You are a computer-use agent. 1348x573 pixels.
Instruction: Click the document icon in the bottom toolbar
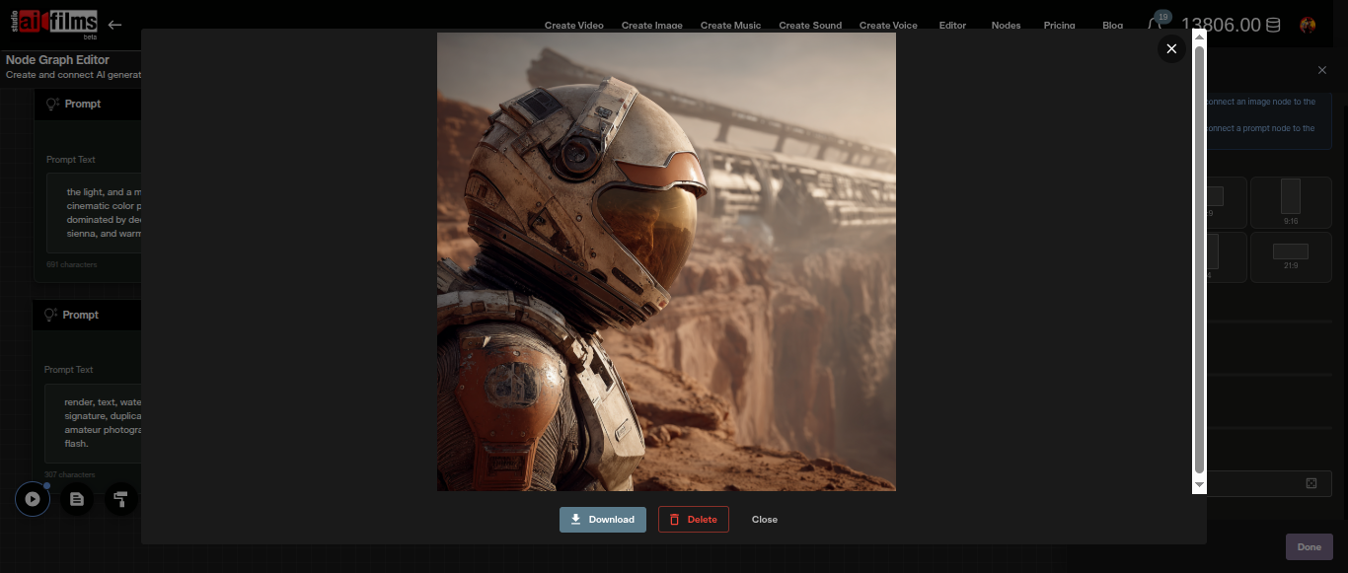(77, 499)
